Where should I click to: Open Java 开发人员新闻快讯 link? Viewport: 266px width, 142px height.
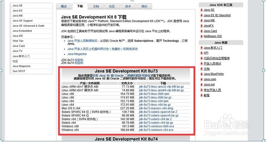[82, 41]
